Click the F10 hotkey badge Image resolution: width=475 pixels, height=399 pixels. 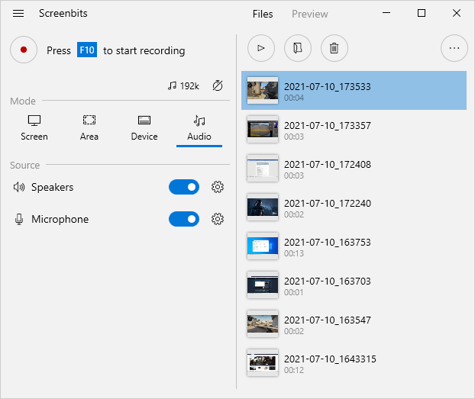pyautogui.click(x=87, y=50)
